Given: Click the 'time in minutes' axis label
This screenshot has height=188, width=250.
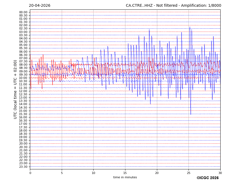Looking at the screenshot, I should pos(125,177).
